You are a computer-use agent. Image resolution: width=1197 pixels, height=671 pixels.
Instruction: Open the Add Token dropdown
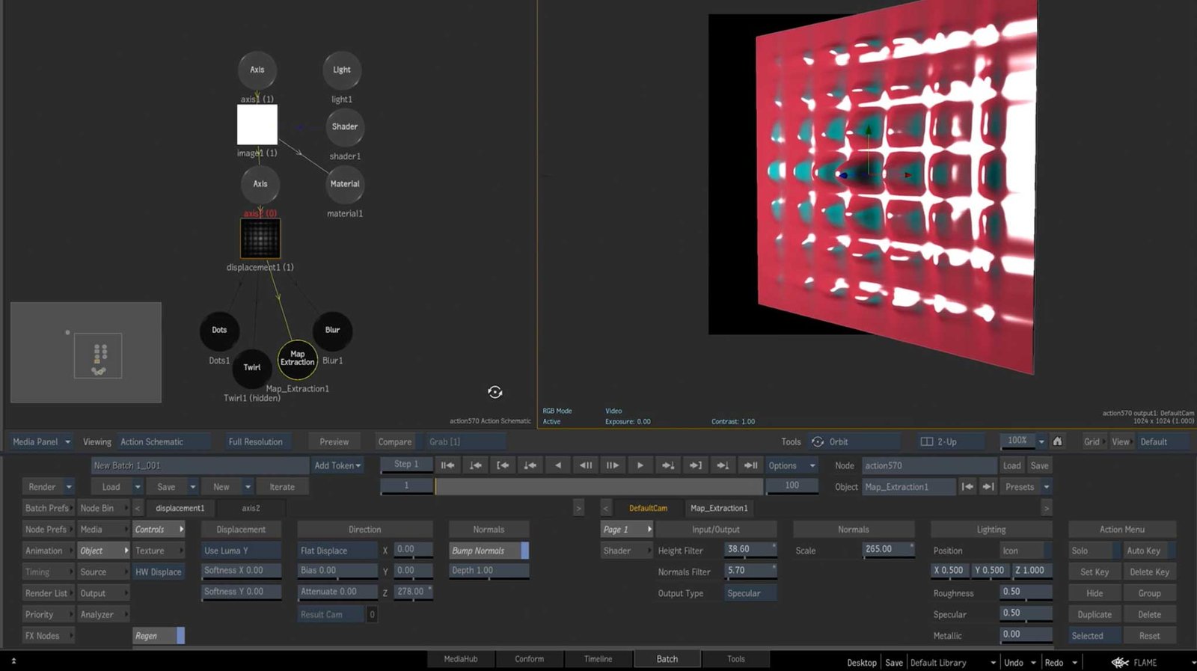tap(337, 465)
